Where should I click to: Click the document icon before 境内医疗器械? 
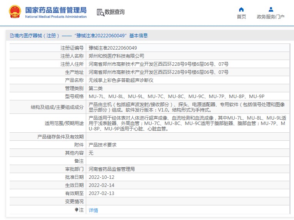(x=11, y=36)
